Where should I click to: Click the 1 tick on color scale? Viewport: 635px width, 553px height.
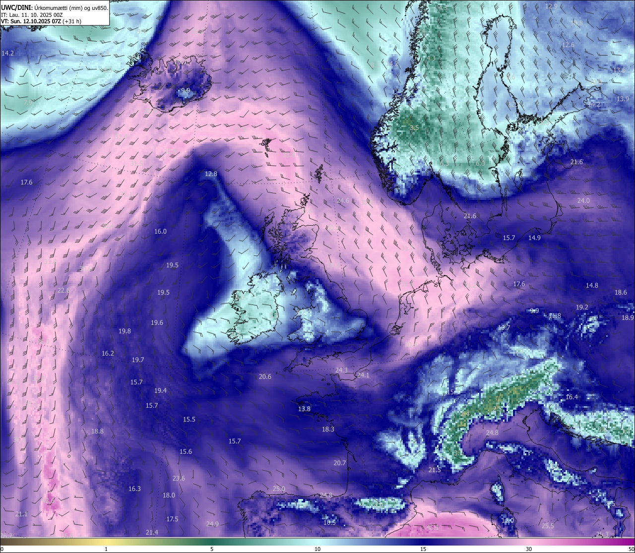click(106, 549)
